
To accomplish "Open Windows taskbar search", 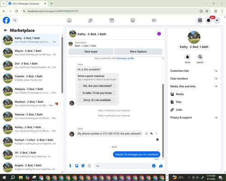I will click(13, 177).
